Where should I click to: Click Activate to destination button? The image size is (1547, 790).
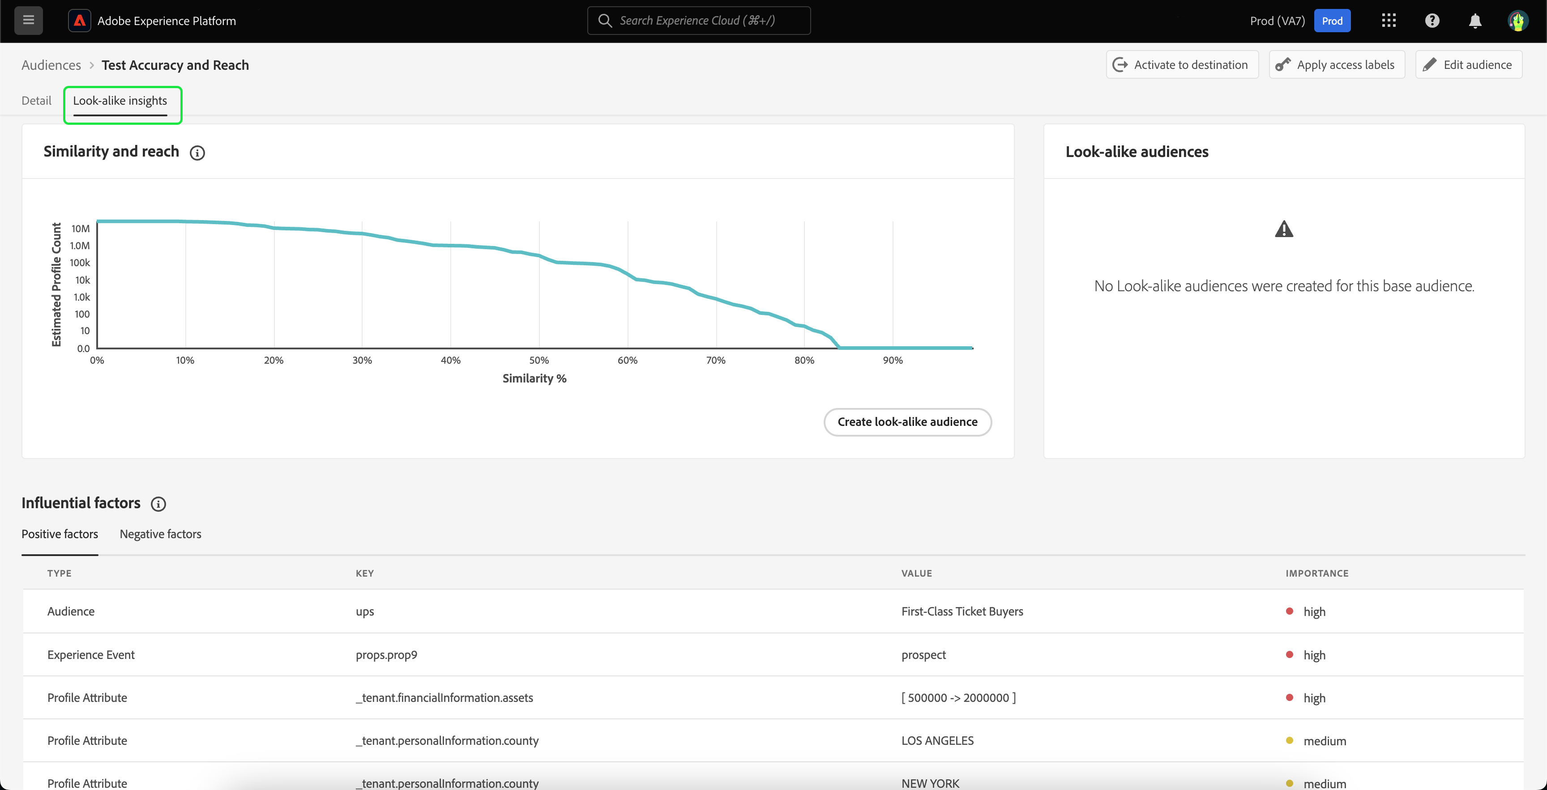(x=1182, y=64)
